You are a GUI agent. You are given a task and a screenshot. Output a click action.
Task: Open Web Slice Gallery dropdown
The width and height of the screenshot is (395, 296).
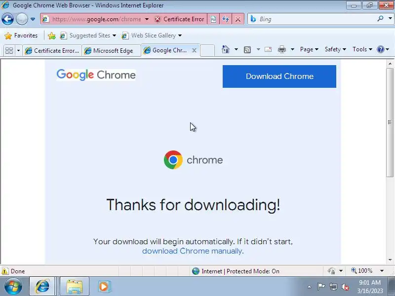click(152, 36)
